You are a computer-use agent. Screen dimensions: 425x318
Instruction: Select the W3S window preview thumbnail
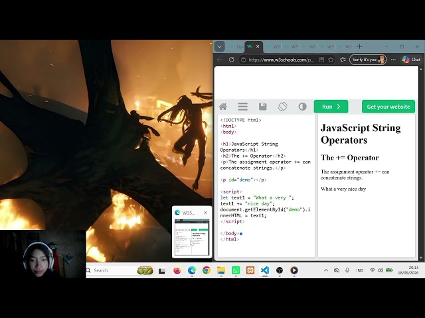coord(192,237)
